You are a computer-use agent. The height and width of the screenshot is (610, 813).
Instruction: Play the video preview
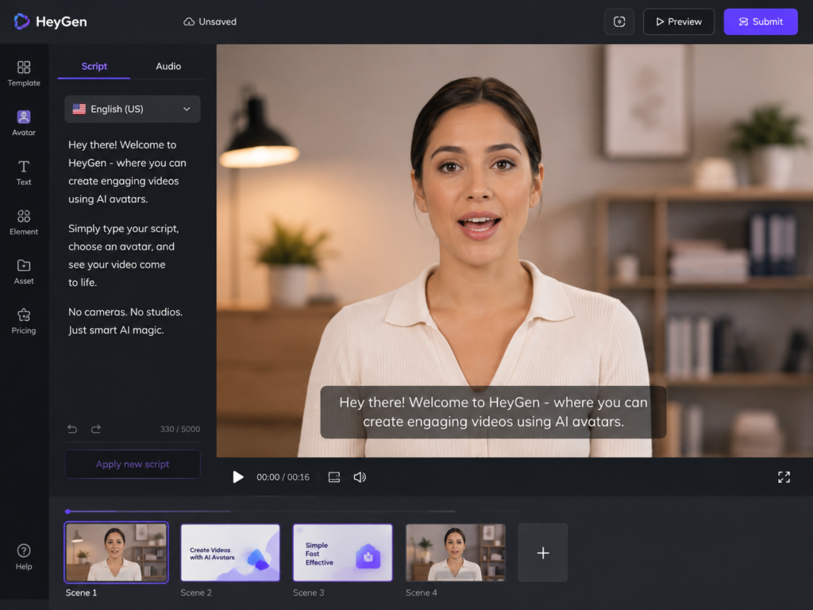(238, 477)
